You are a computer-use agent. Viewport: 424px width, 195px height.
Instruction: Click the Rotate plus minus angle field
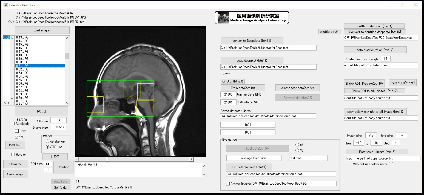point(386,59)
